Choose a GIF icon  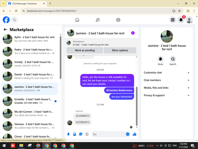click(87, 134)
